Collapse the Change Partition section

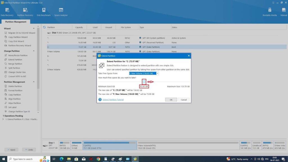tap(34, 51)
